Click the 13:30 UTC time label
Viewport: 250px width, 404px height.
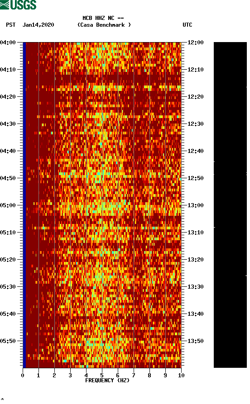(195, 287)
